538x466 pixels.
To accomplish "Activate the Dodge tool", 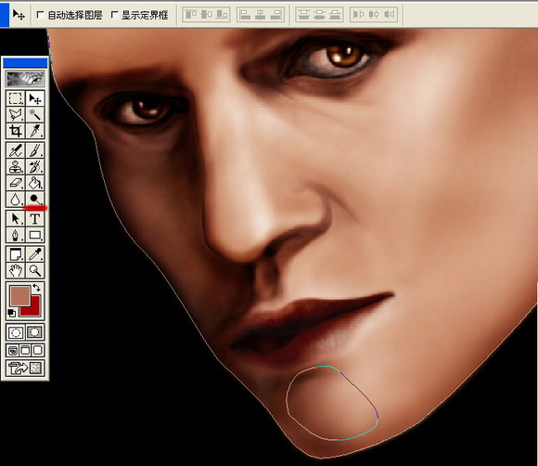I will tap(35, 200).
